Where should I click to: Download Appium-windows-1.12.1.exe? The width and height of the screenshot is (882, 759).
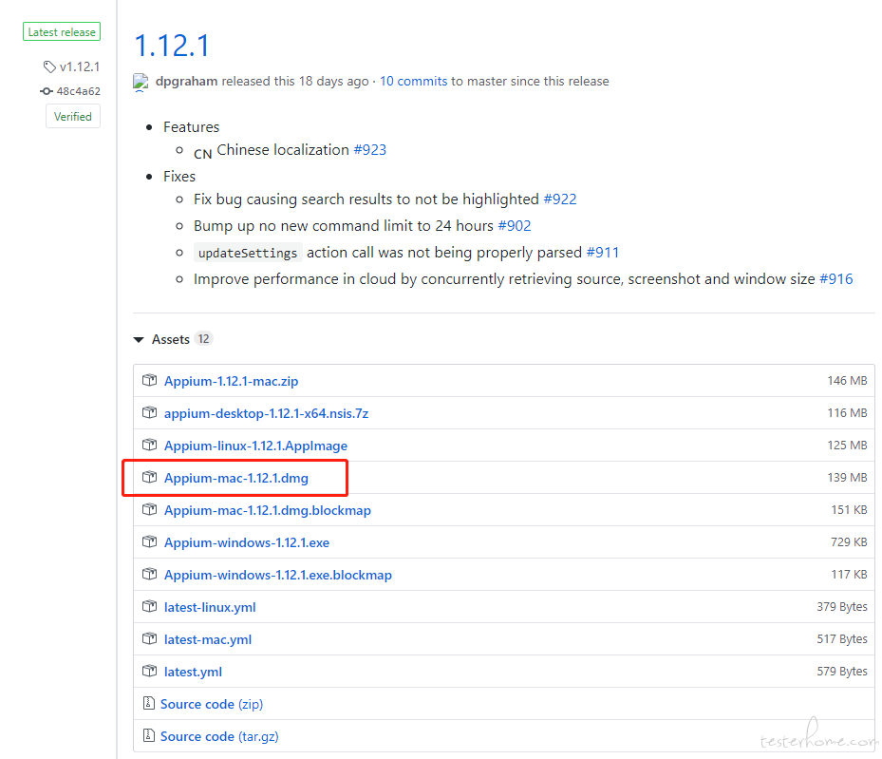pyautogui.click(x=247, y=542)
